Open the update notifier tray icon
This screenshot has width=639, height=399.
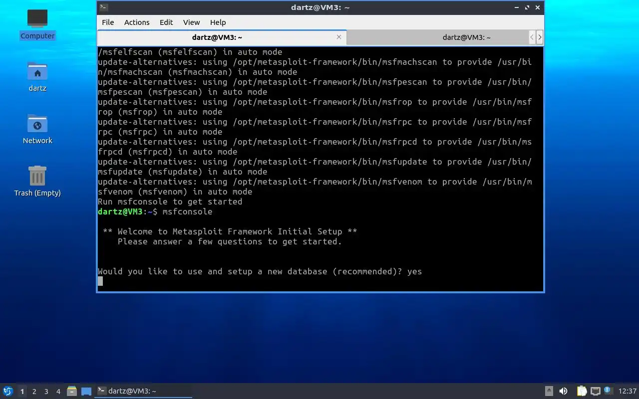pyautogui.click(x=608, y=390)
